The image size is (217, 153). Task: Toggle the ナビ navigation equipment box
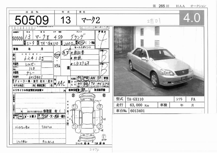pyautogui.click(x=99, y=84)
